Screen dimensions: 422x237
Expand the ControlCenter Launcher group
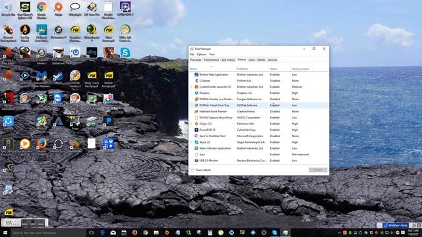tap(192, 87)
